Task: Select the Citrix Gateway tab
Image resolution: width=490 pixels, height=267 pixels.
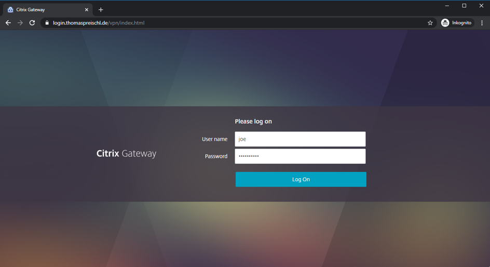Action: pyautogui.click(x=48, y=10)
